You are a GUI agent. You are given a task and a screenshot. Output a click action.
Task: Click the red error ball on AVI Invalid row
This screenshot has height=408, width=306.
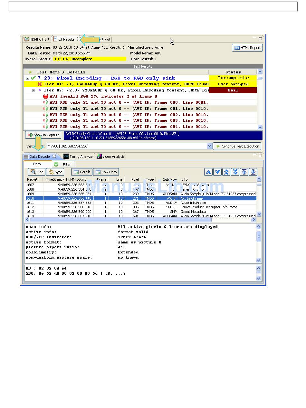click(46, 96)
